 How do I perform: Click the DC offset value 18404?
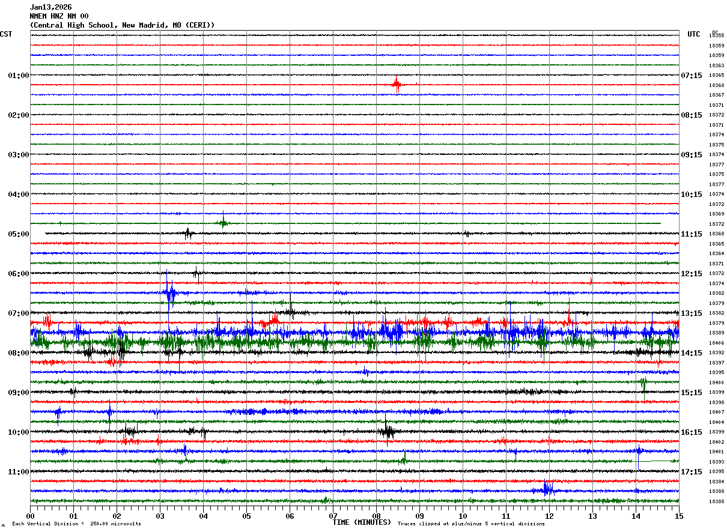tap(716, 422)
